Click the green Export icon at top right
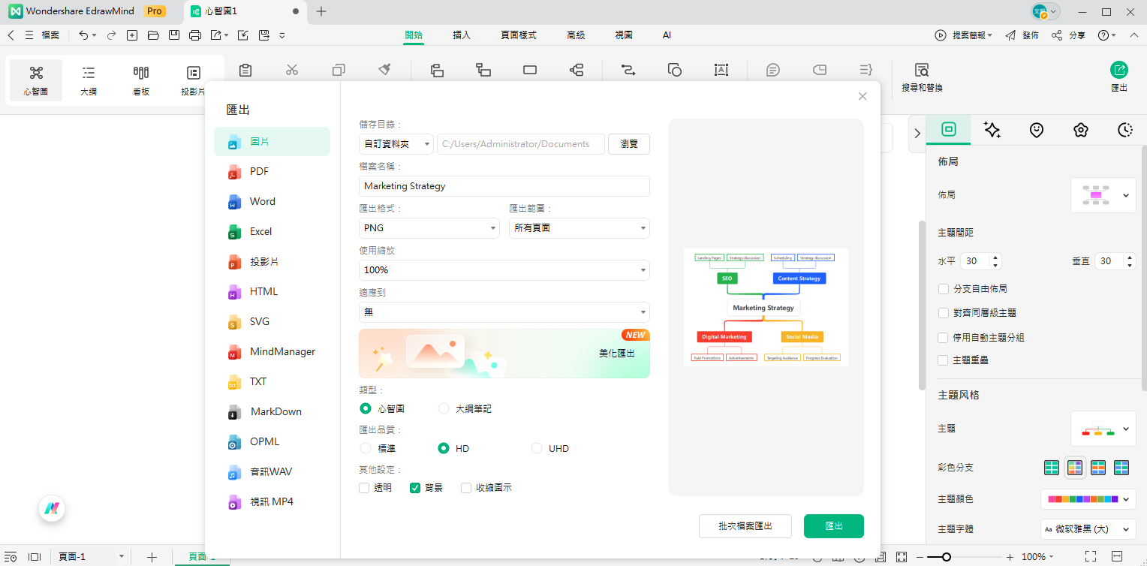 point(1118,71)
